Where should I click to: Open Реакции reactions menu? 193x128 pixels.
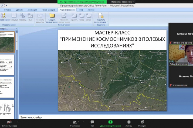142,124
